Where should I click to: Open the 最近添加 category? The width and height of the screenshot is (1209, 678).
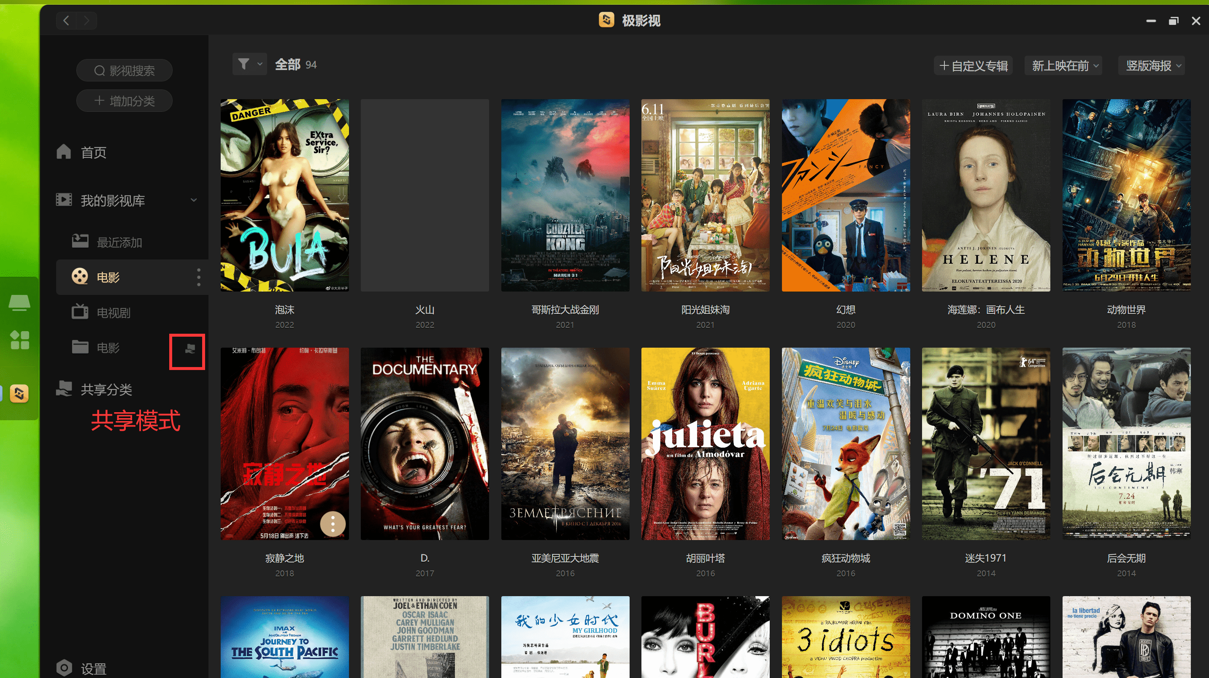point(119,242)
